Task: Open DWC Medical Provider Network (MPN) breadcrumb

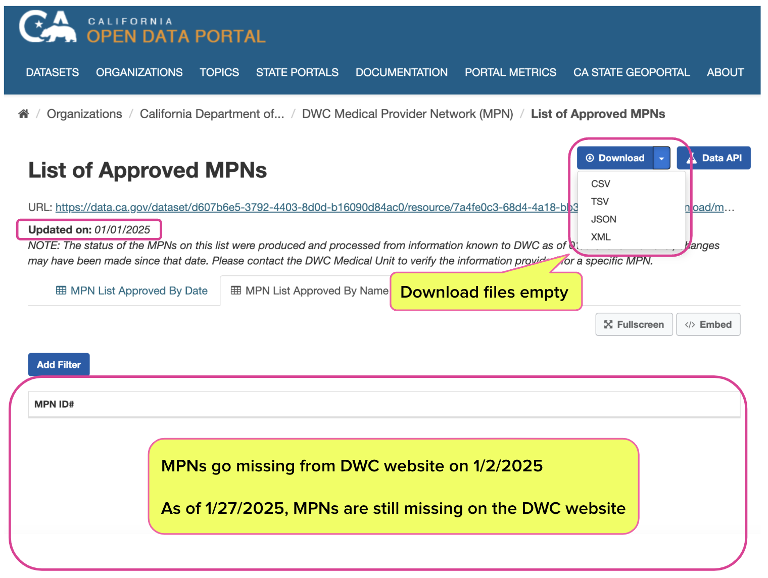Action: (408, 114)
